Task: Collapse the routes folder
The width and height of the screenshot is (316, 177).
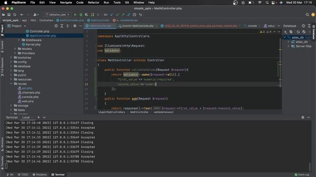Action: pyautogui.click(x=11, y=84)
